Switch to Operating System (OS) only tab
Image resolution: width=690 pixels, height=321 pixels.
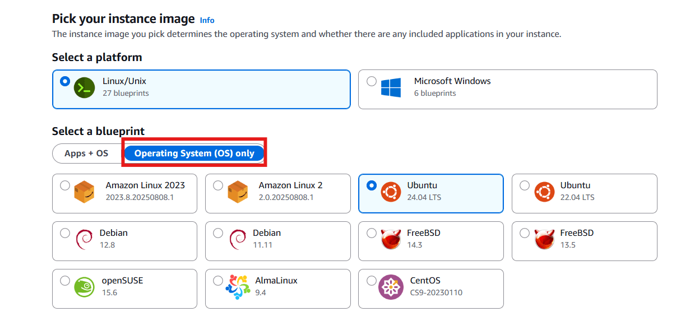coord(194,153)
